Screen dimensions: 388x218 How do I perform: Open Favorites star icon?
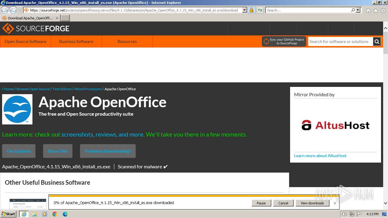[376, 11]
